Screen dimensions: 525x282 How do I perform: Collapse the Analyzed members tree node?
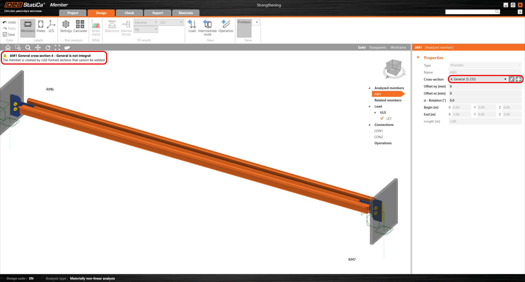point(369,88)
